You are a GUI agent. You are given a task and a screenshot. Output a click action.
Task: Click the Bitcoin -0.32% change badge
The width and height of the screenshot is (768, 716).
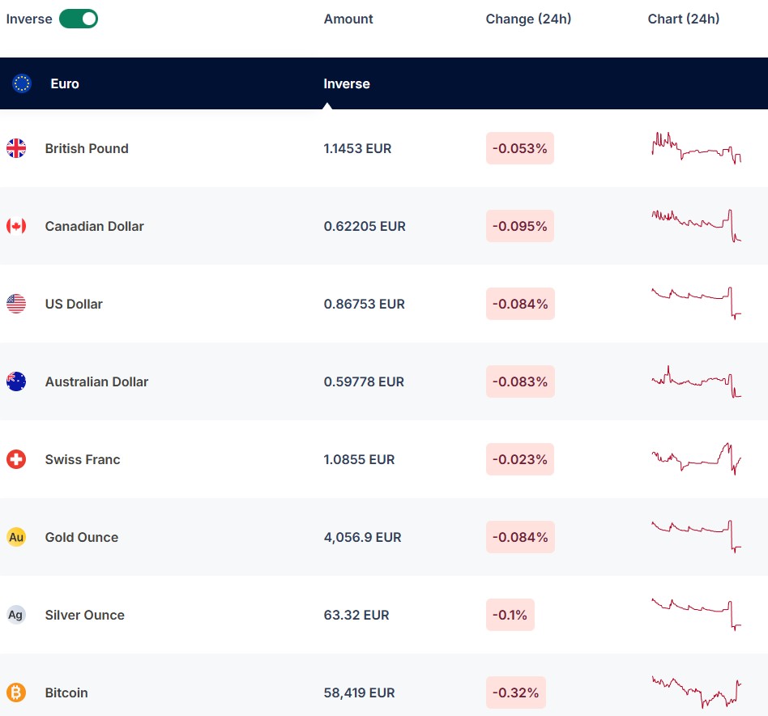pyautogui.click(x=516, y=693)
